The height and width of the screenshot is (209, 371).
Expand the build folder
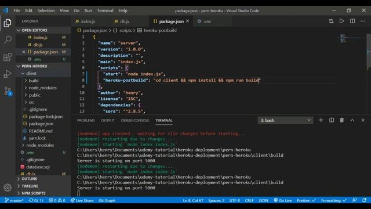click(43, 81)
